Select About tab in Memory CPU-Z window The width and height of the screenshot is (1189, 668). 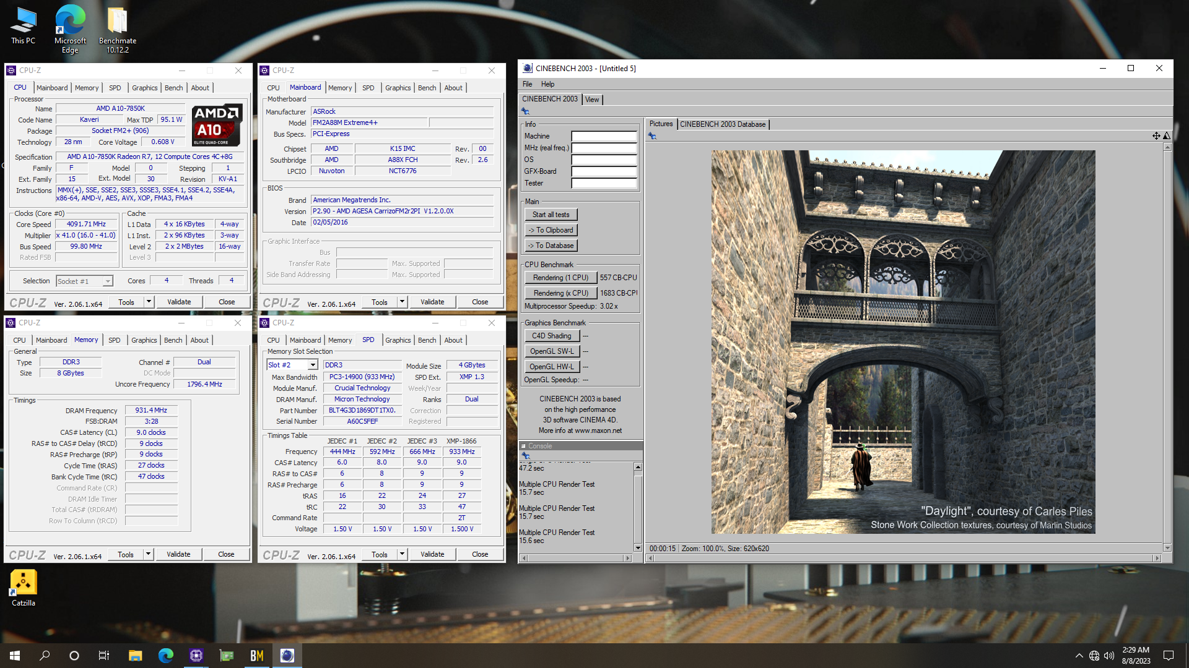(x=199, y=340)
